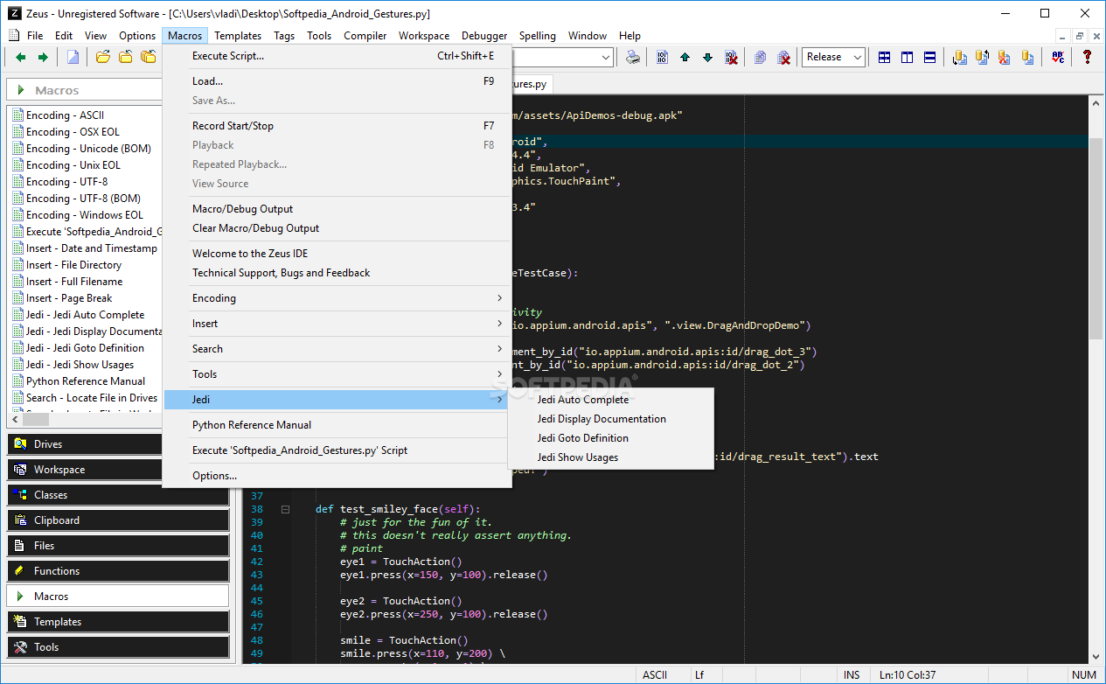Click the split horizontal window layout icon

(x=930, y=57)
